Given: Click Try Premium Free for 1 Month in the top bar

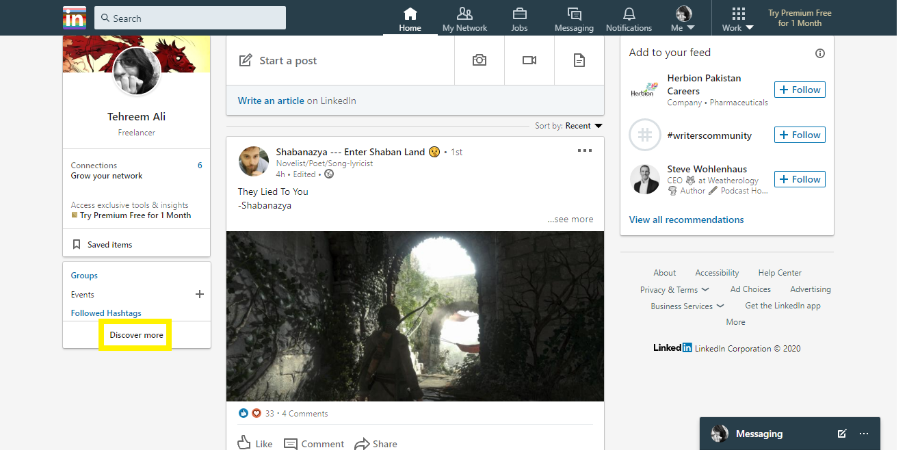Looking at the screenshot, I should [800, 18].
